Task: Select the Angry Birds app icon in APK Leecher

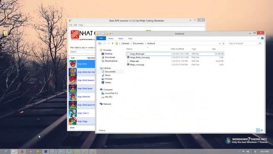Action: (x=73, y=64)
